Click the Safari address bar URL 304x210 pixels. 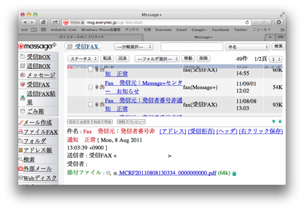click(x=114, y=22)
